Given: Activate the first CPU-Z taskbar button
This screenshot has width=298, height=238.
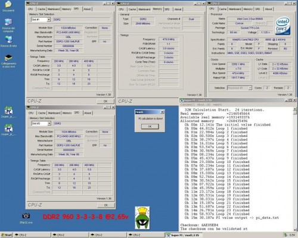Looking at the screenshot, I should pos(32,235).
